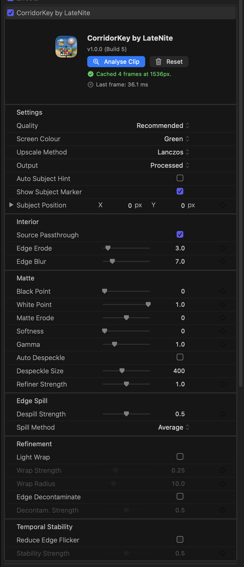Turn off Source Passthrough
Viewport: 244px width, 567px height.
point(180,235)
